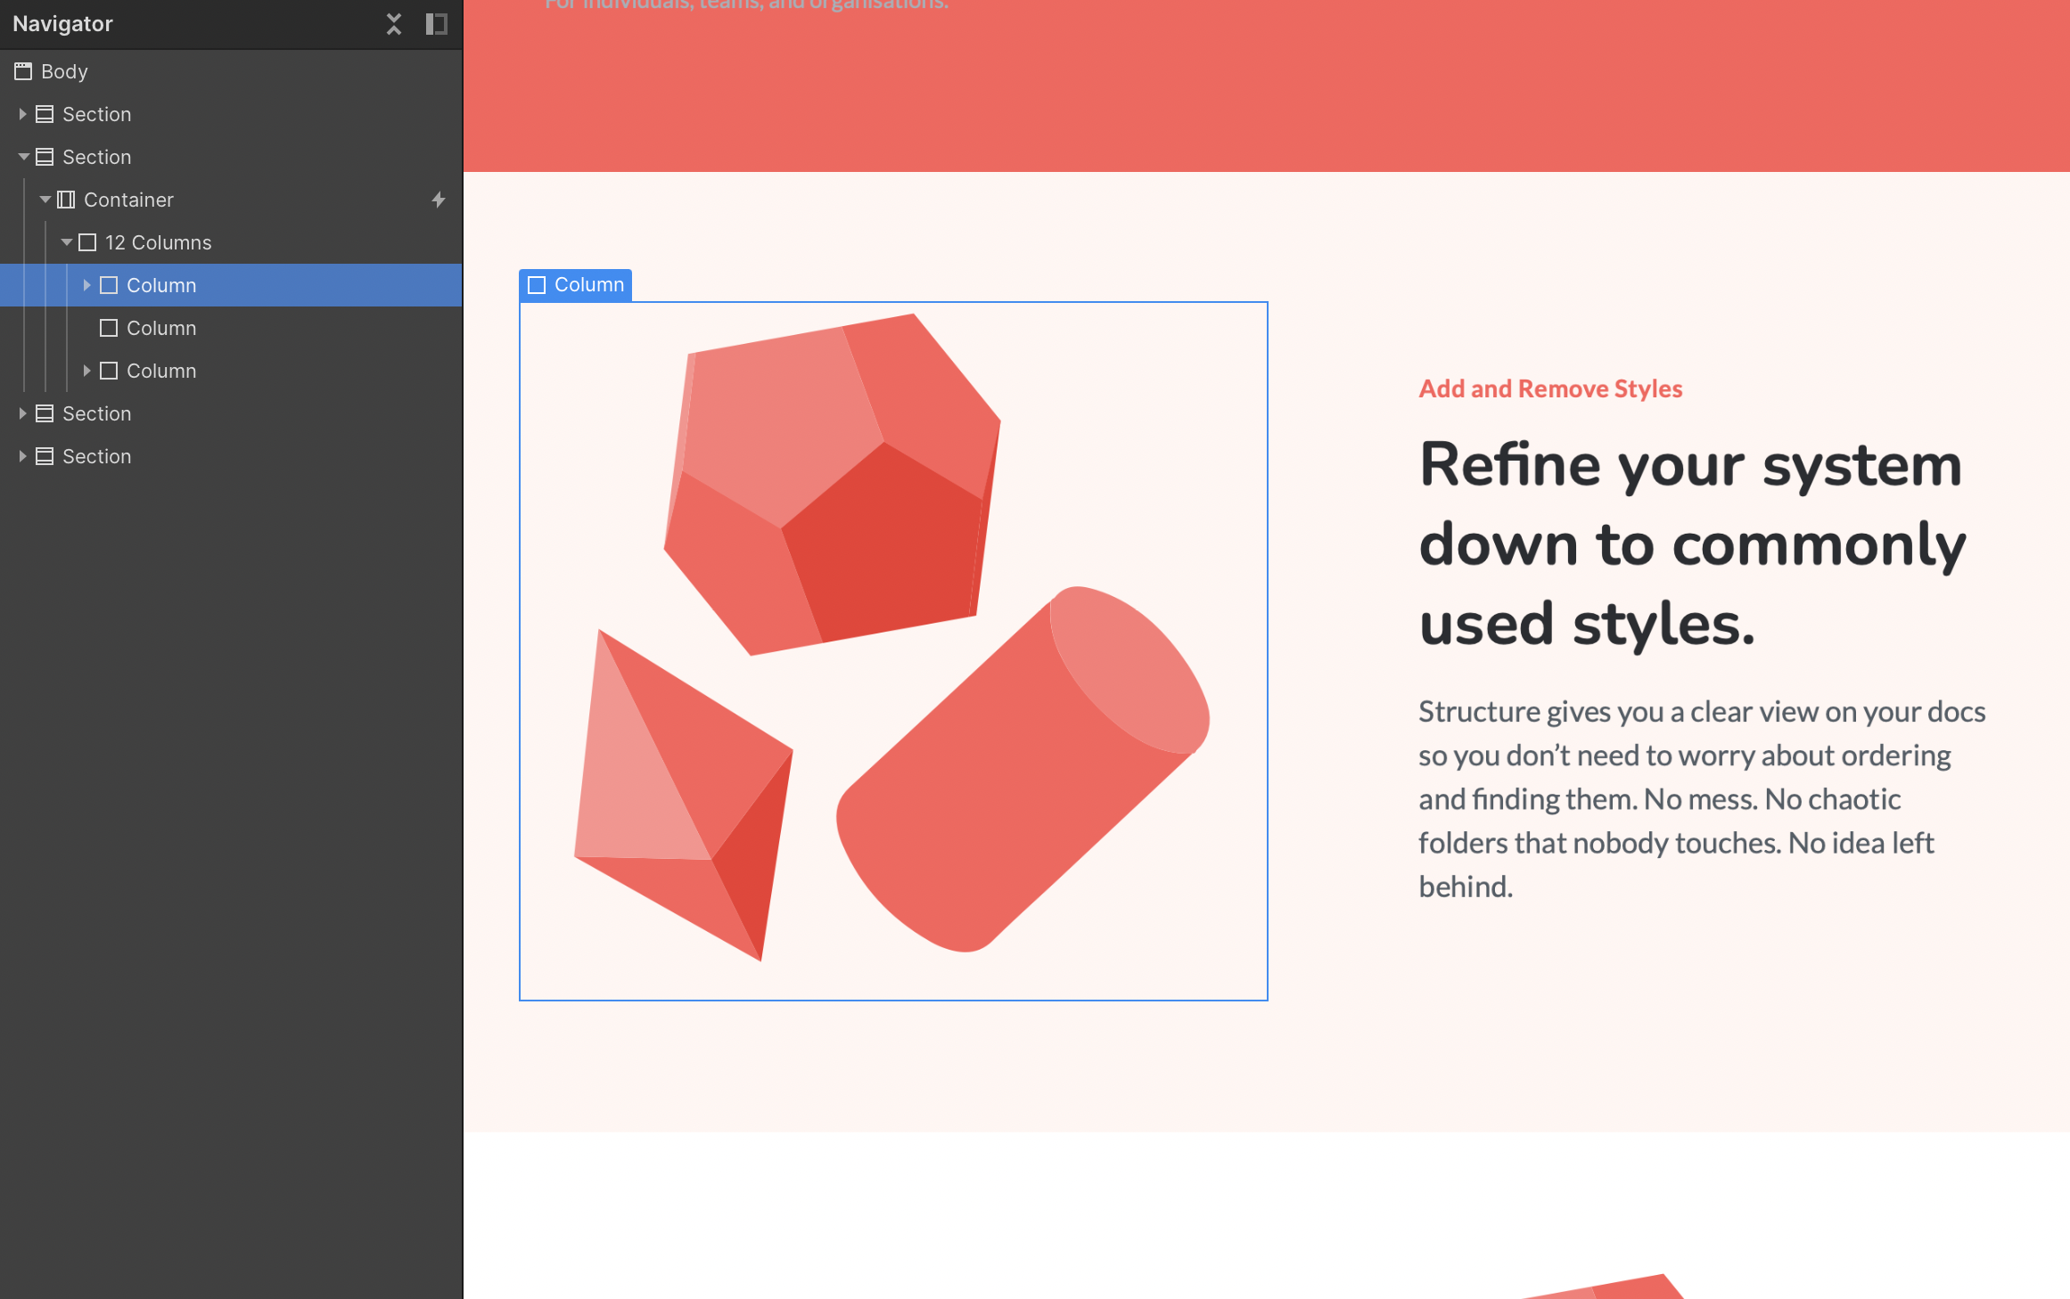
Task: Select the middle Column without children
Action: point(161,328)
